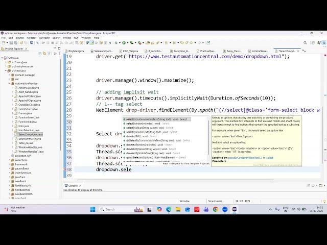The image size is (327, 245).
Task: Close the Console view tab
Action: pos(80,186)
